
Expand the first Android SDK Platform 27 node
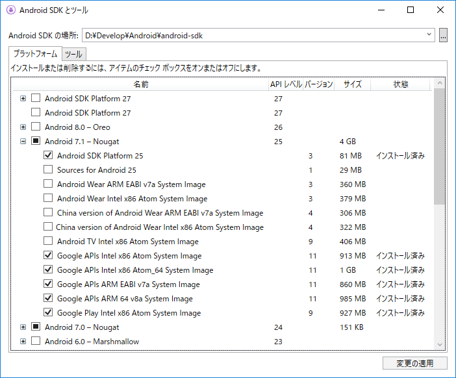pos(23,99)
